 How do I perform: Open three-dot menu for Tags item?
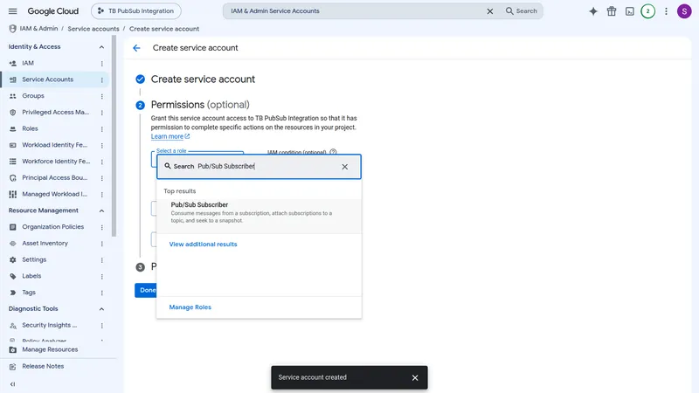101,293
